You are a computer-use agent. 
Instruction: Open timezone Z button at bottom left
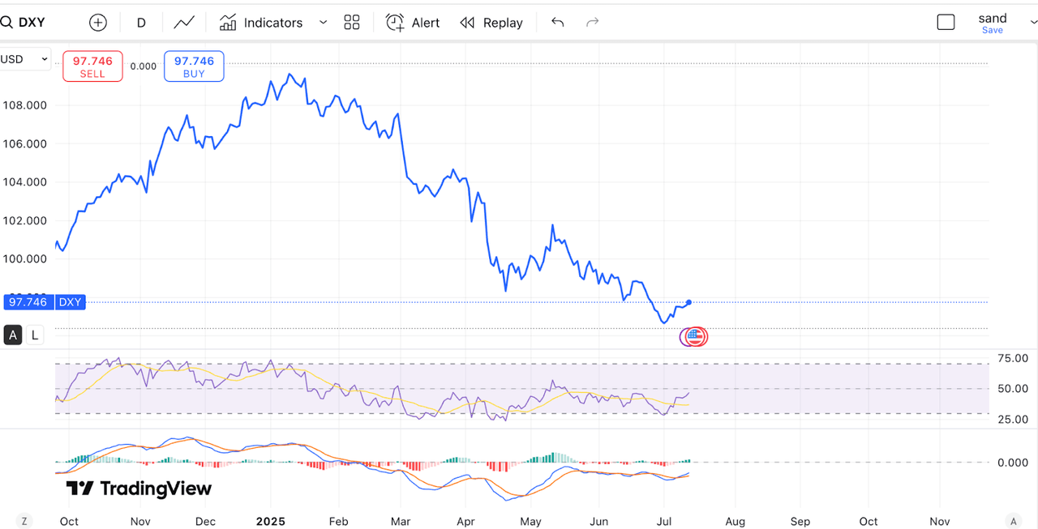click(24, 521)
